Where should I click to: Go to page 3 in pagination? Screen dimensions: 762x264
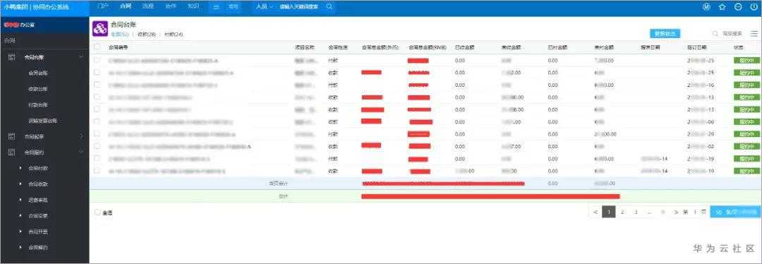click(x=636, y=212)
